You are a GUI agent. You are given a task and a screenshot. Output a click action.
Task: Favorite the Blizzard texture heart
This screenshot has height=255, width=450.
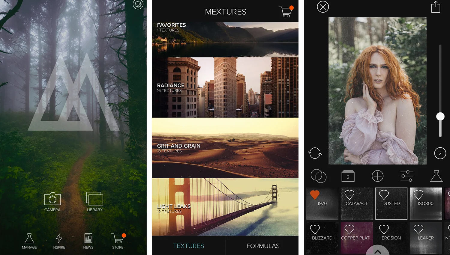(315, 229)
